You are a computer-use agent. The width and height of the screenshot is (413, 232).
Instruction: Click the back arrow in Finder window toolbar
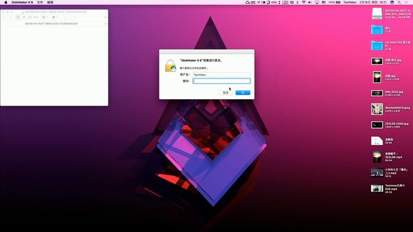5,17
